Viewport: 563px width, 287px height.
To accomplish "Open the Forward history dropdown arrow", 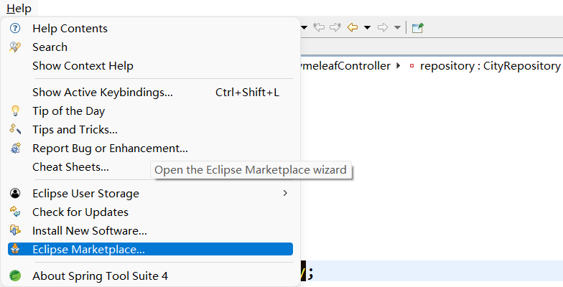I will click(x=397, y=27).
